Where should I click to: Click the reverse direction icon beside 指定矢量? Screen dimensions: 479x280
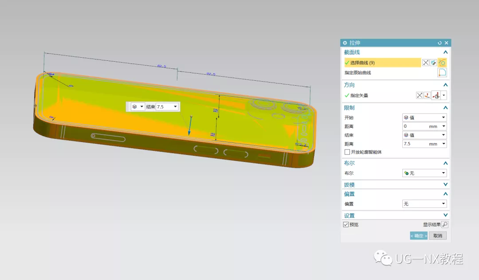[419, 95]
